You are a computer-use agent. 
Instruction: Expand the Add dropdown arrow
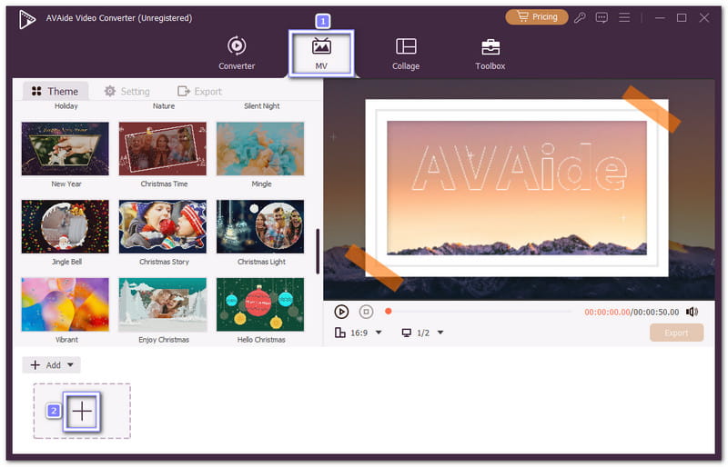click(70, 365)
